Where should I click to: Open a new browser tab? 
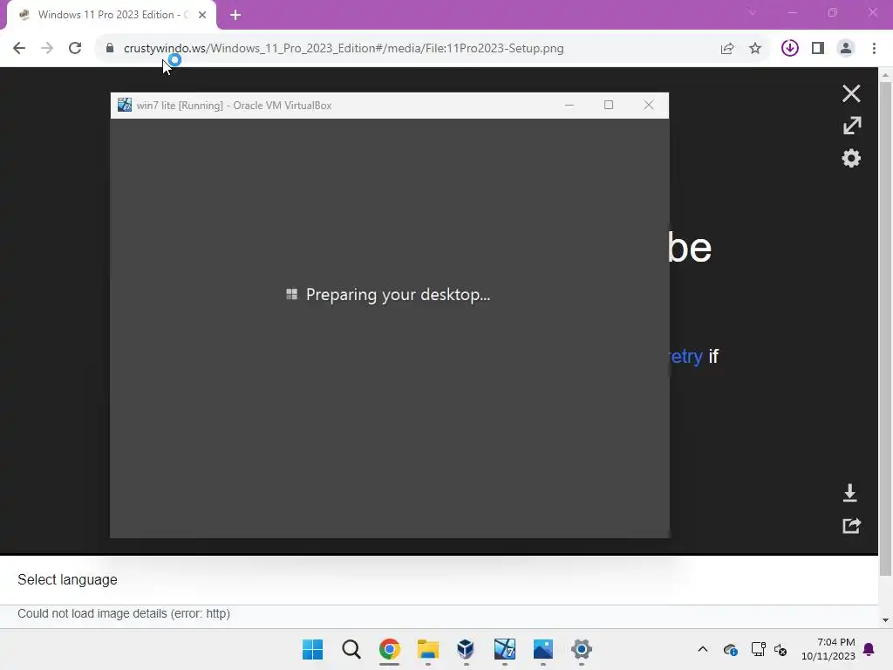(x=235, y=15)
